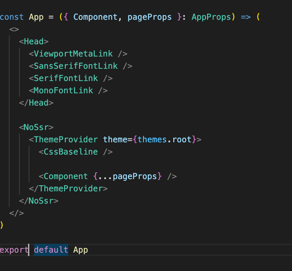This screenshot has width=292, height=271.
Task: Click the 'CssBaseline' component
Action: [x=71, y=152]
